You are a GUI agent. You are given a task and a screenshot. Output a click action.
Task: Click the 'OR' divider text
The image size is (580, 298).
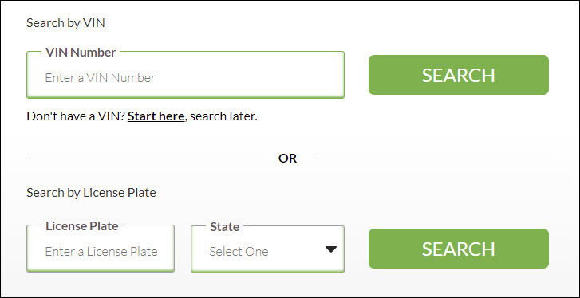click(287, 159)
